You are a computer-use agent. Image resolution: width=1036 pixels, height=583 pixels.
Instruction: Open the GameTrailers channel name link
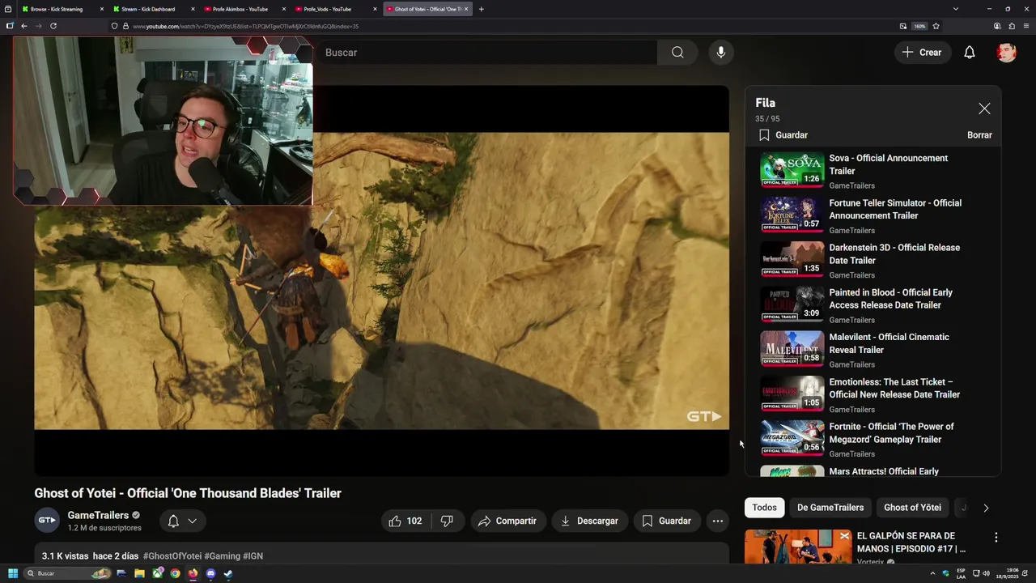[x=98, y=515]
